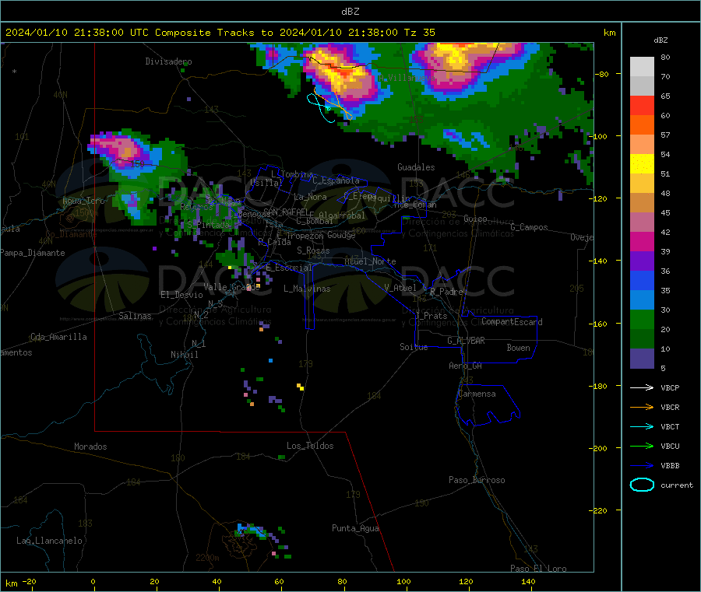Pick the purple 5 dBZ swatch
This screenshot has width=701, height=592.
[642, 359]
